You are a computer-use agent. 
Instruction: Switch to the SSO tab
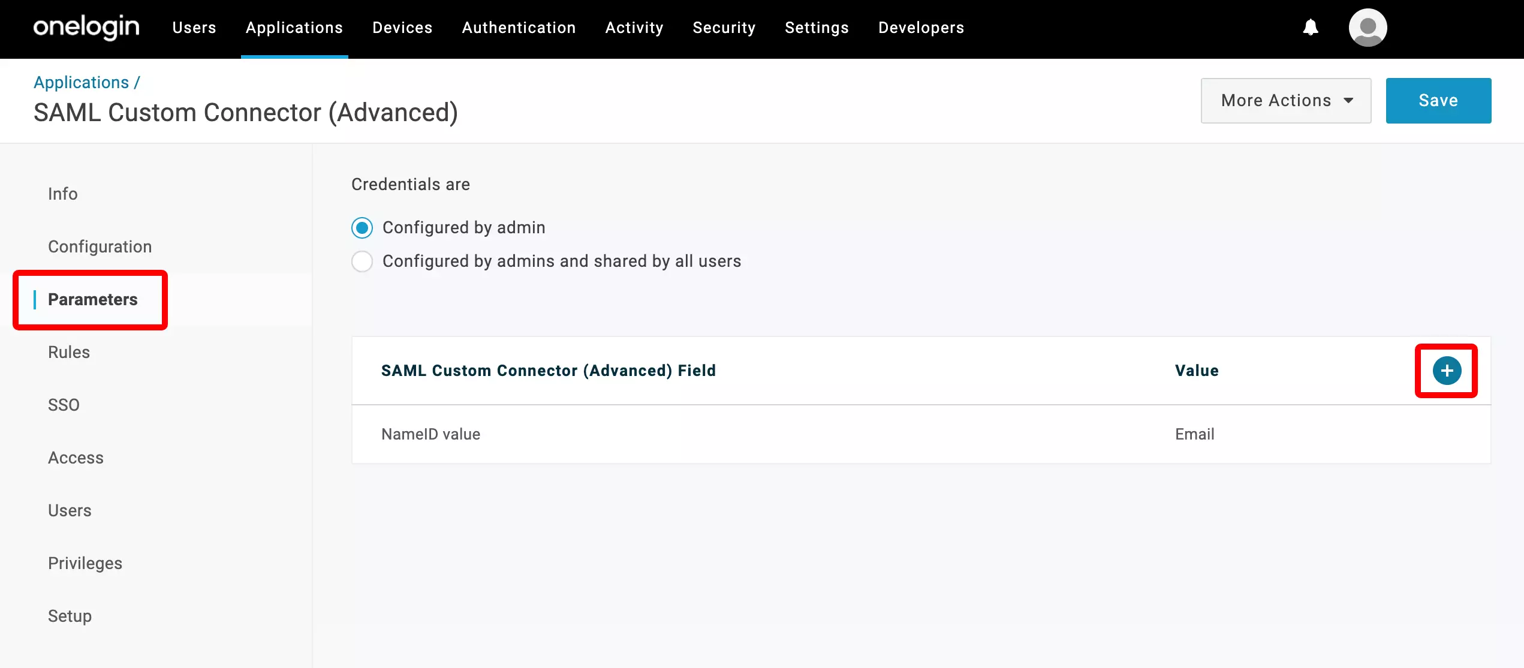click(64, 405)
